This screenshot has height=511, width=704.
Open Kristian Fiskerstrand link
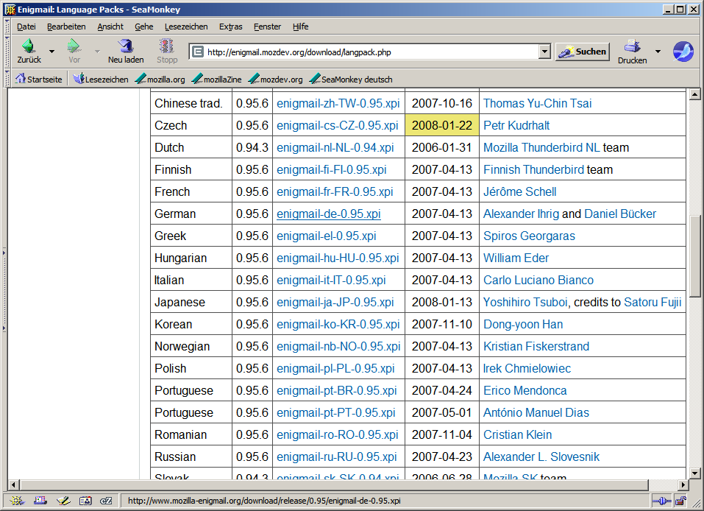[536, 347]
